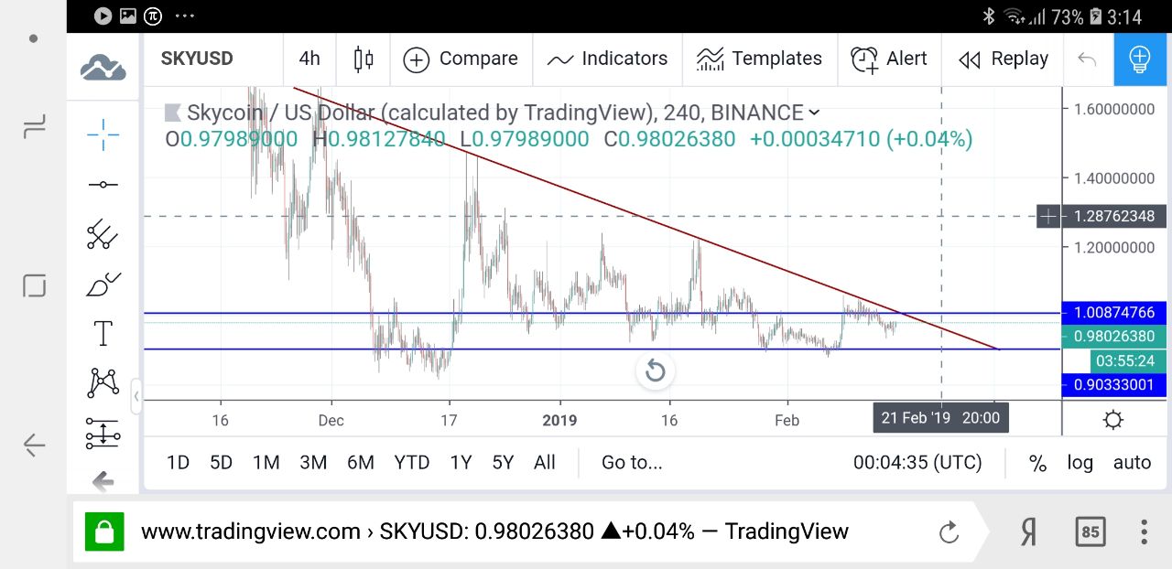Open the Indicators dialog
This screenshot has height=569, width=1172.
(x=607, y=59)
